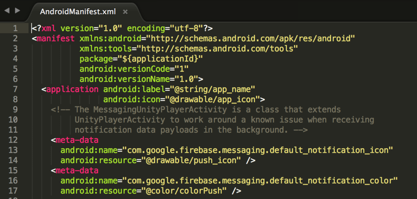Click the meta-data tag on line 15
Viewport: 417px width, 199px height.
click(77, 170)
